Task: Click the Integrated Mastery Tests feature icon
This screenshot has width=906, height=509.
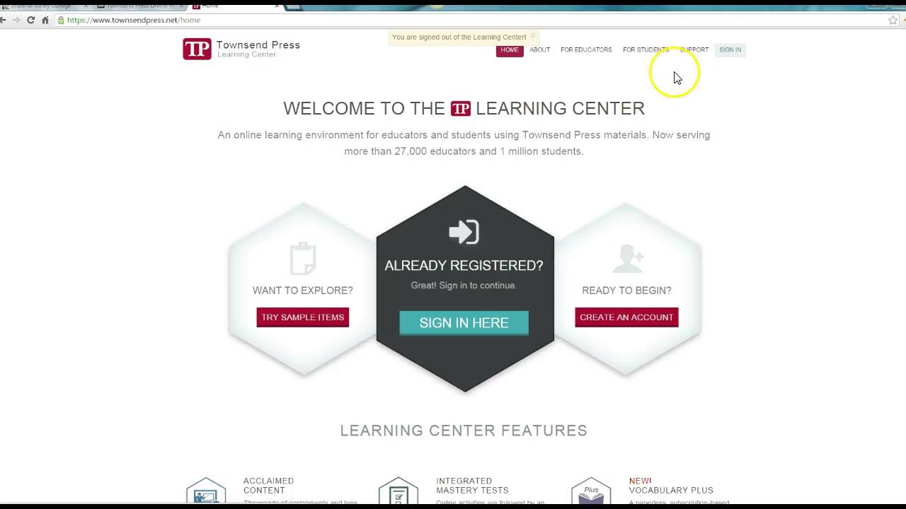Action: pyautogui.click(x=398, y=491)
